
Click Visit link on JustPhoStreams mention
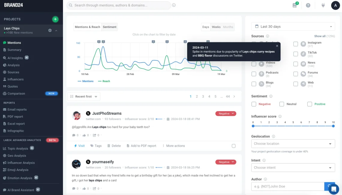coord(79,146)
